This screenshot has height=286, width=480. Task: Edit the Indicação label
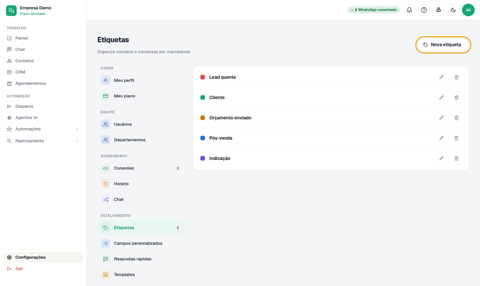point(441,158)
